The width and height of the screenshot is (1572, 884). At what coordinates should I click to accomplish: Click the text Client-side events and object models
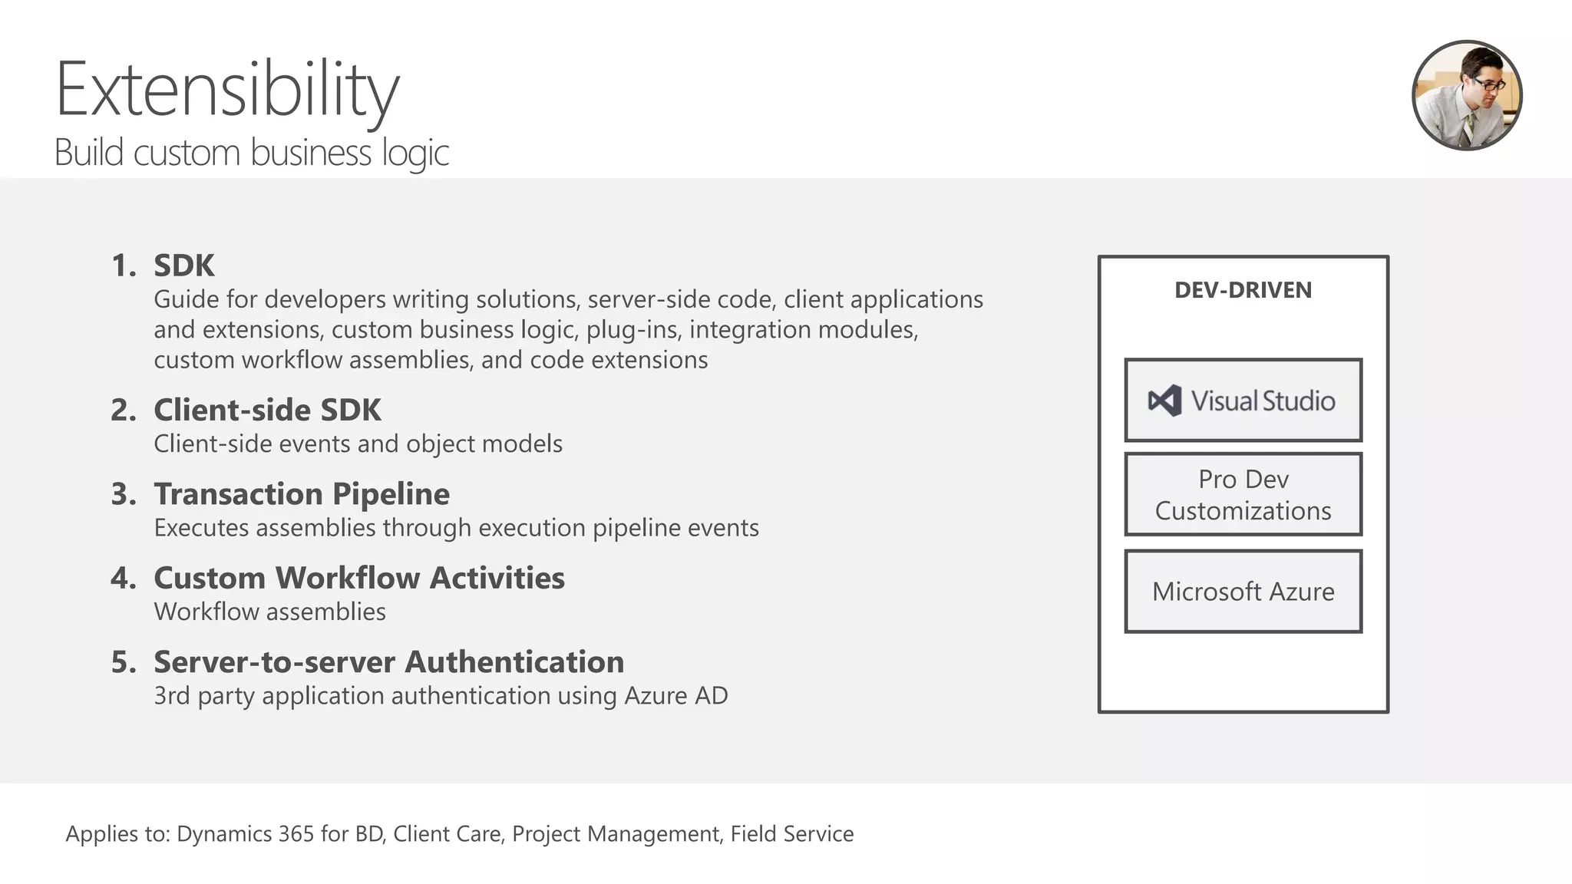[x=358, y=444]
